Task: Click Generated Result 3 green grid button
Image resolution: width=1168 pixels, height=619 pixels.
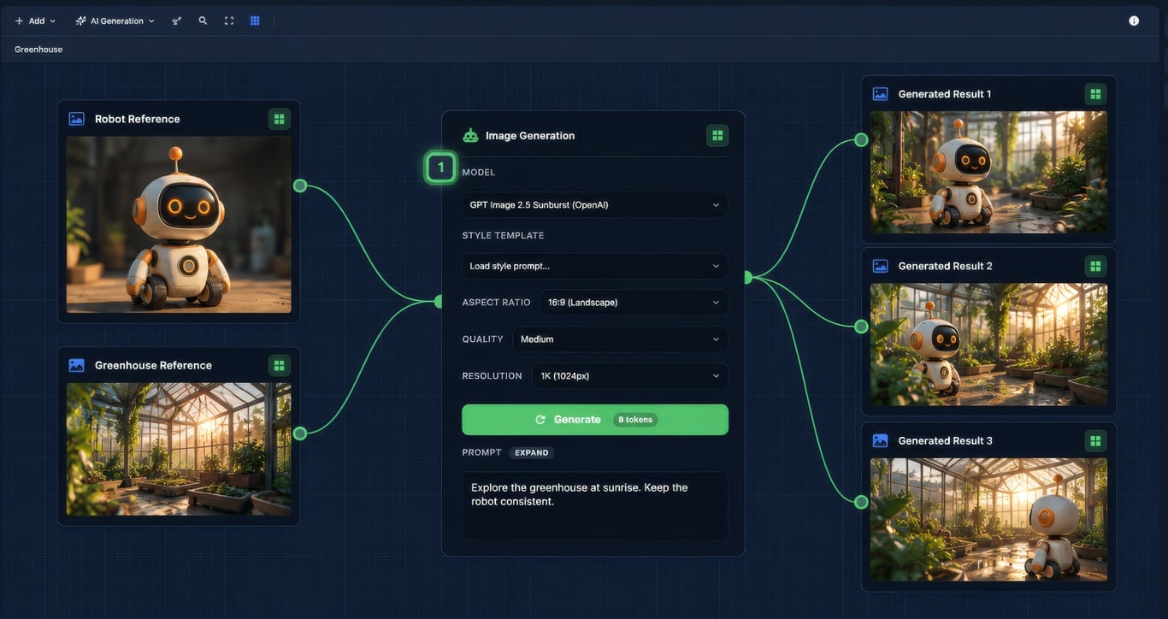Action: pos(1095,440)
